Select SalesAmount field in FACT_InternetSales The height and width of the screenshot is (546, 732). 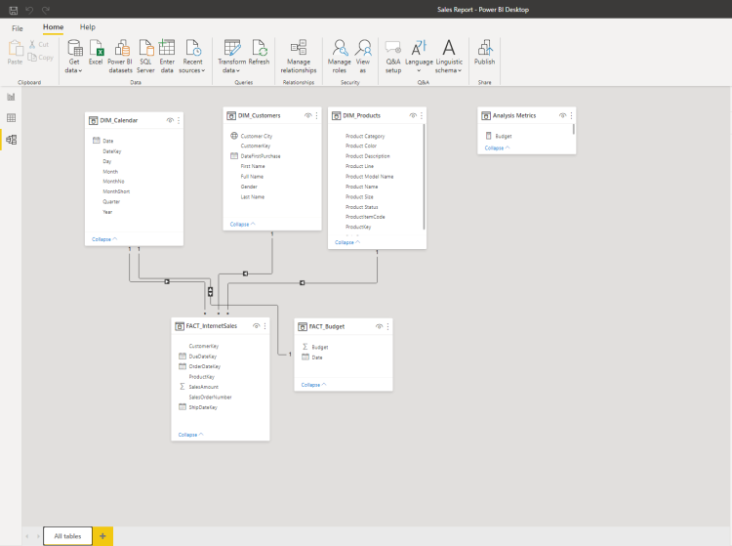pyautogui.click(x=204, y=387)
